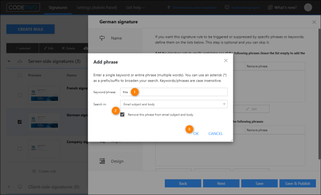321x195 pixels.
Task: Click the Design layout icon
Action: point(102,161)
